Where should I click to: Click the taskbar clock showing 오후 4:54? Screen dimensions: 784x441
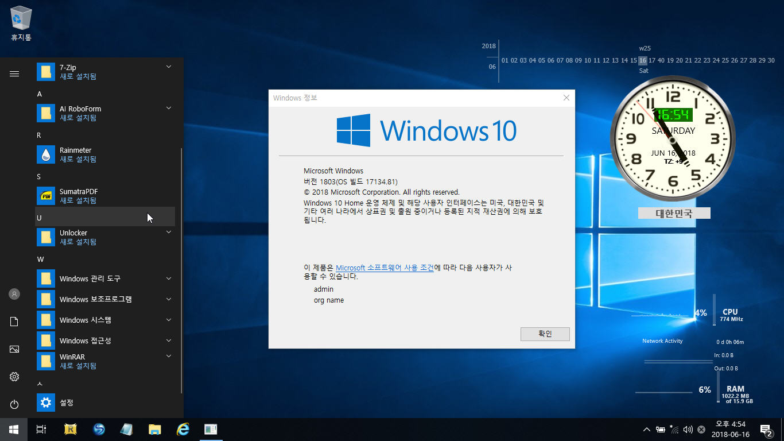click(730, 430)
